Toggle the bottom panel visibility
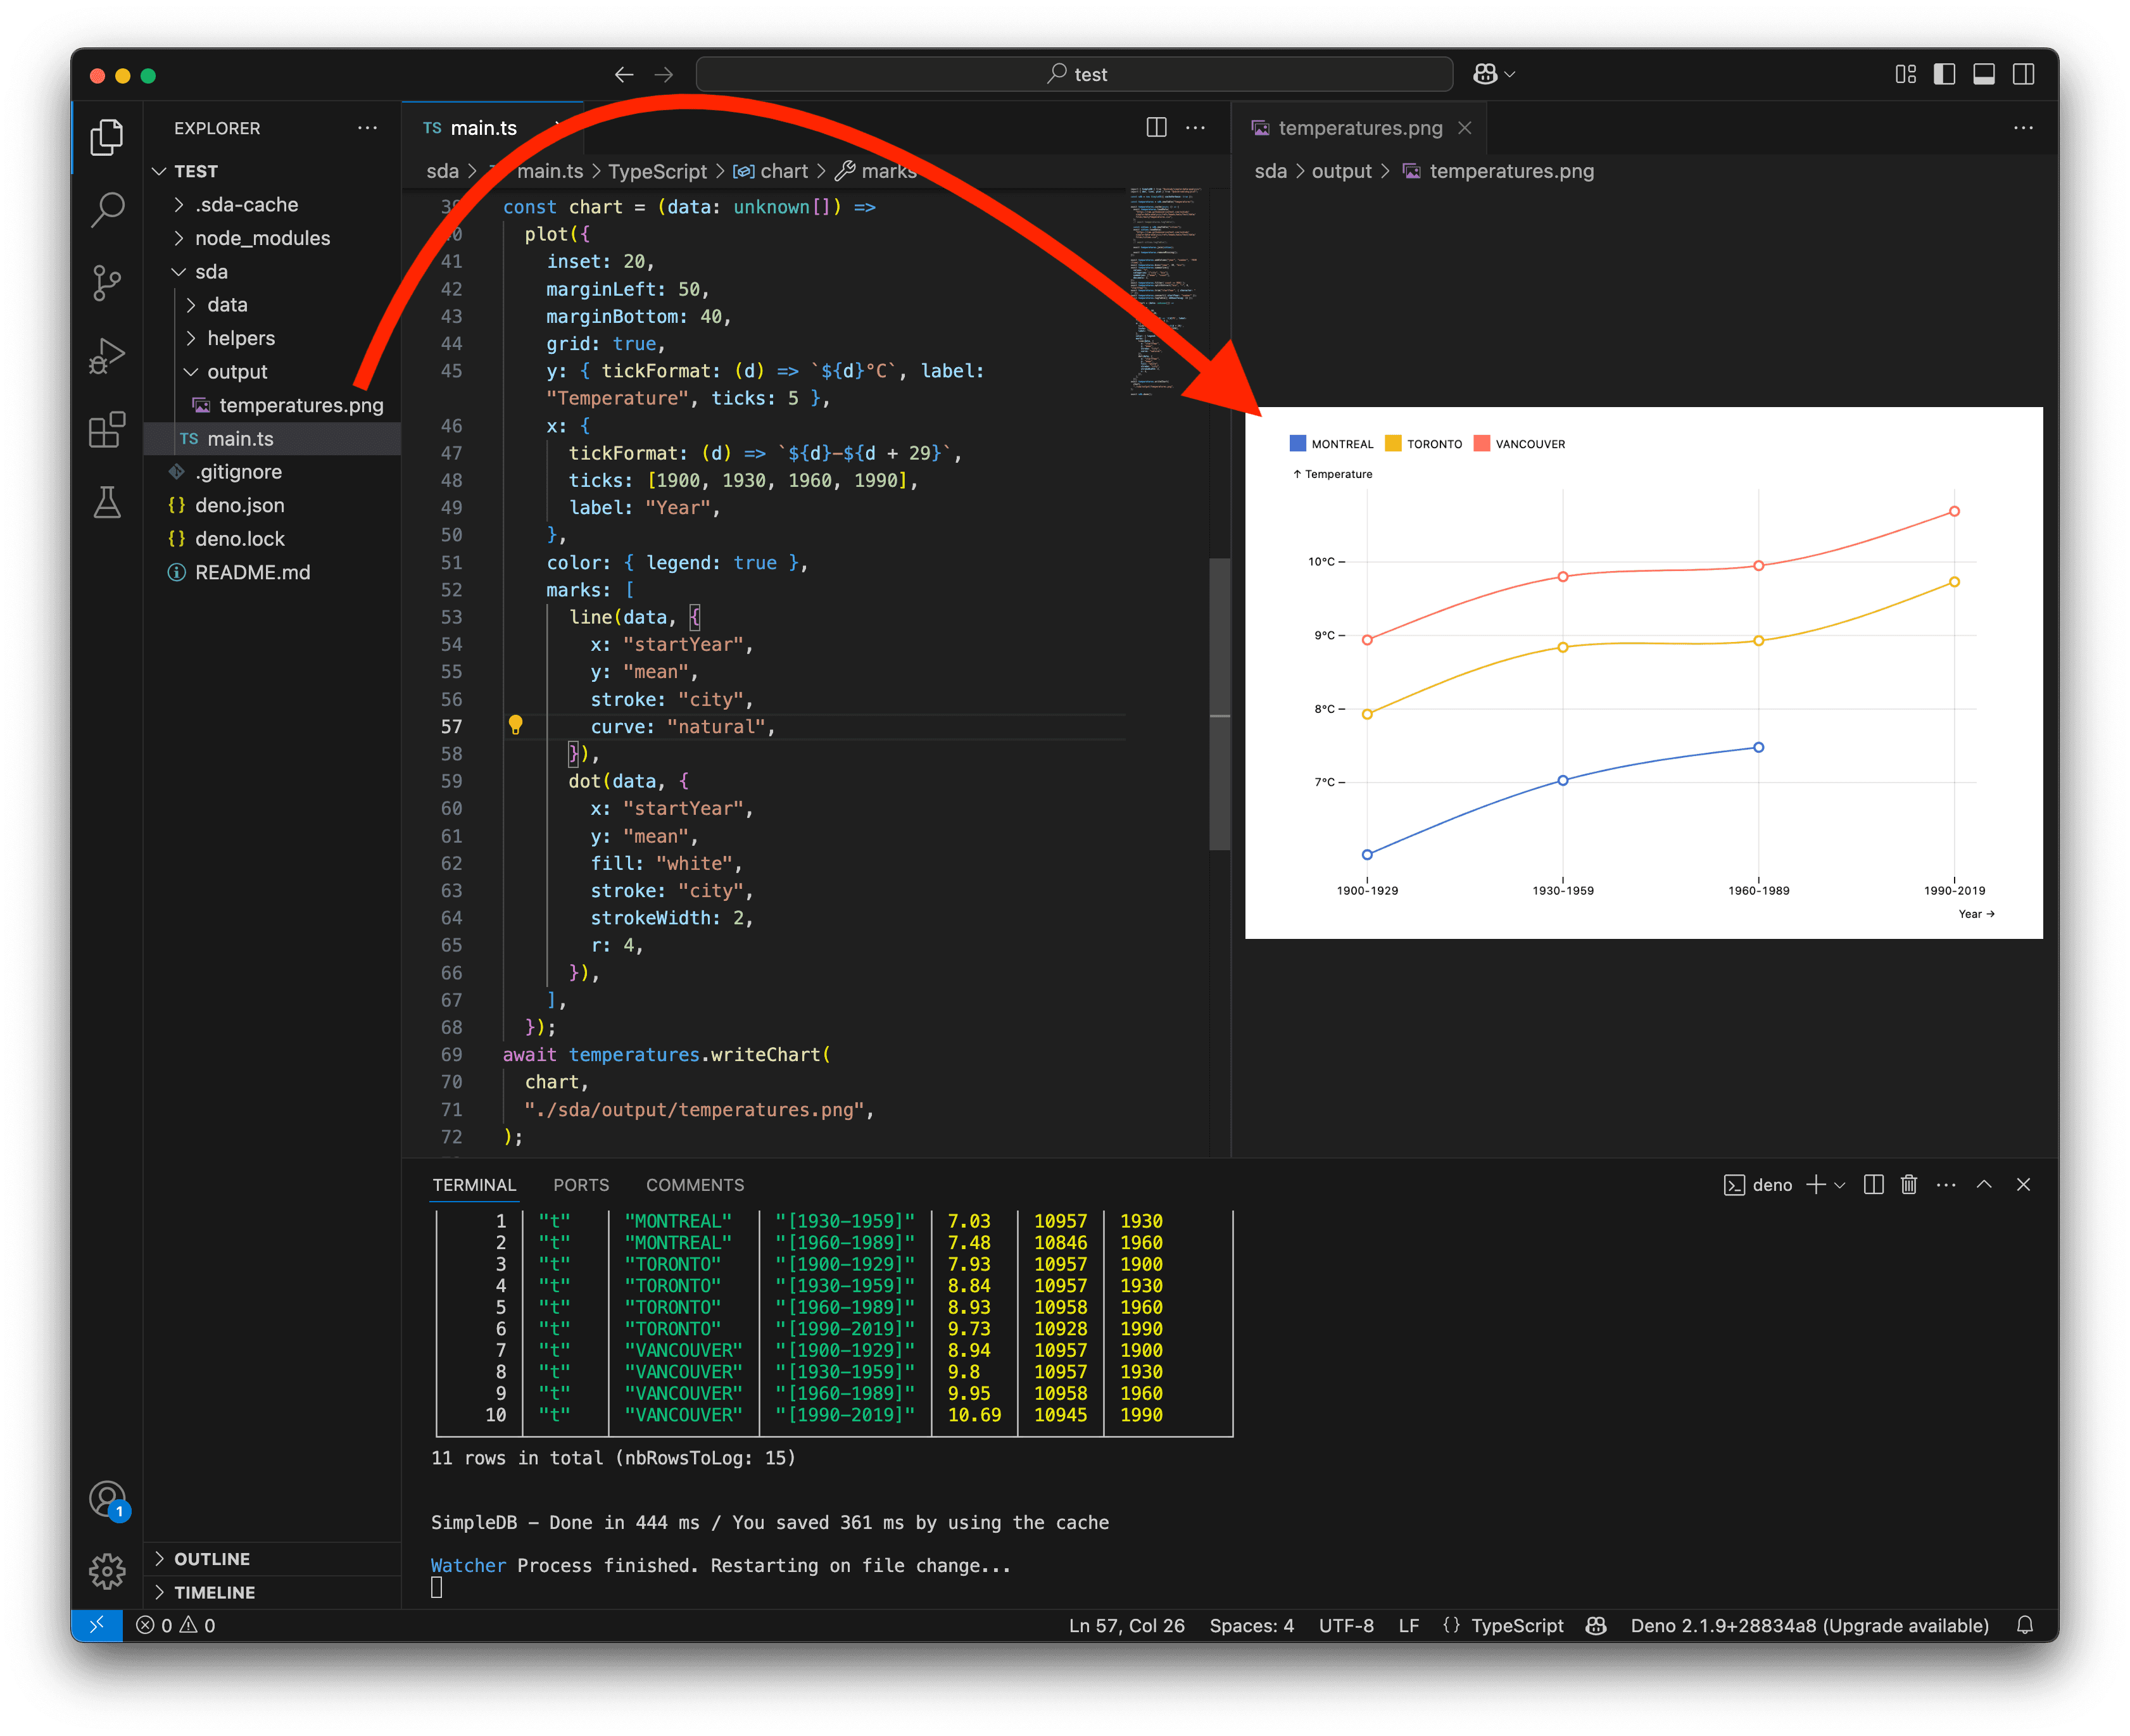2130x1736 pixels. click(1984, 74)
